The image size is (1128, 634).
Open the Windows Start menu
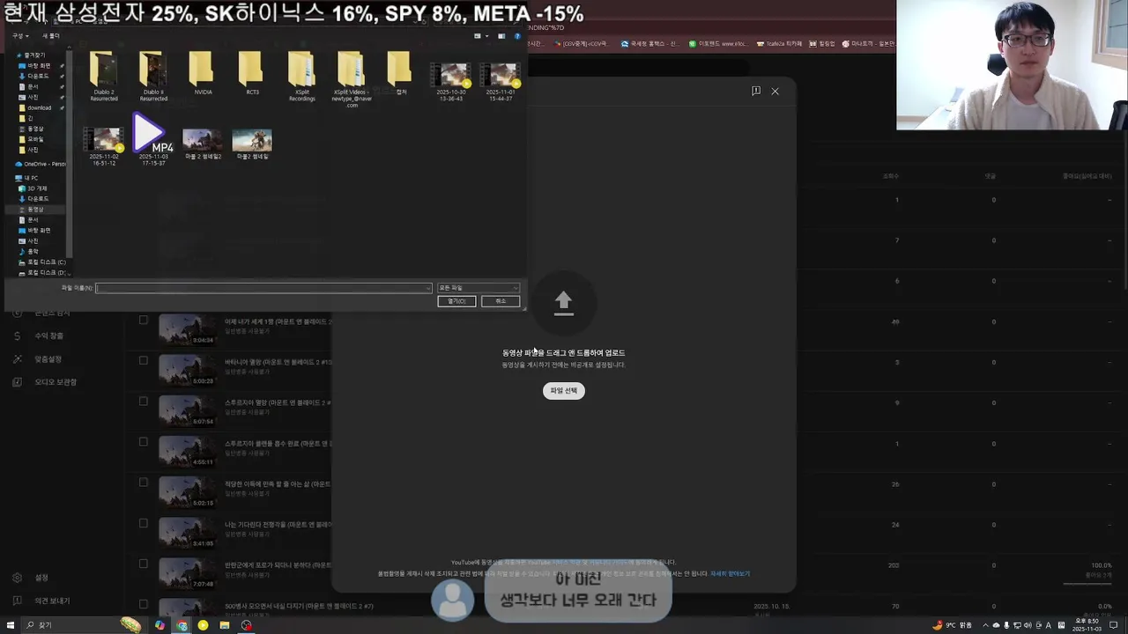click(11, 625)
